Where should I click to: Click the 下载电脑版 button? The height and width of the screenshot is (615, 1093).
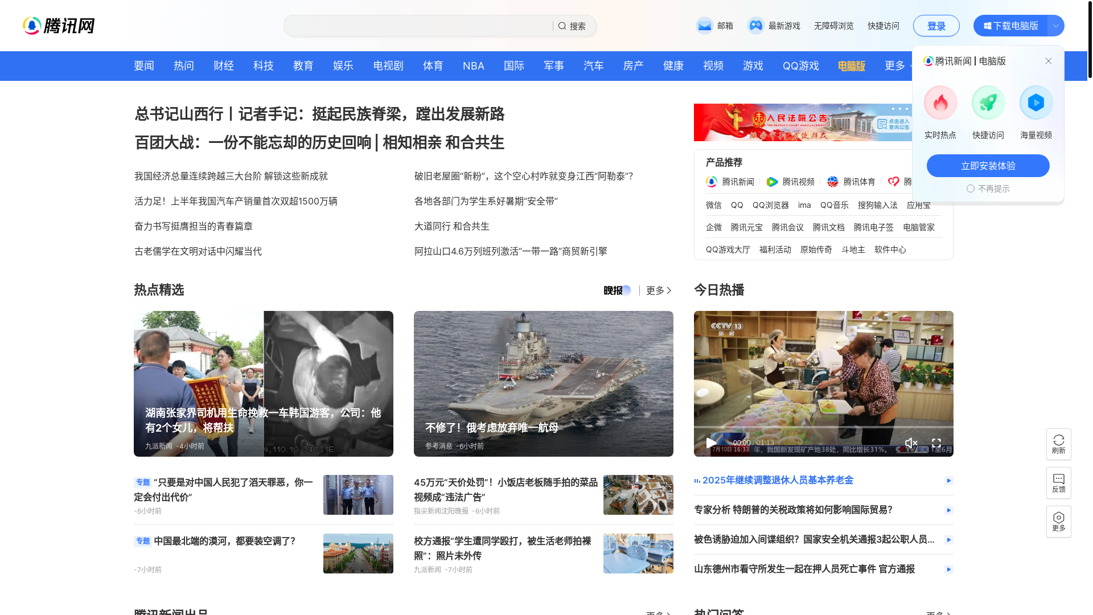coord(1010,26)
